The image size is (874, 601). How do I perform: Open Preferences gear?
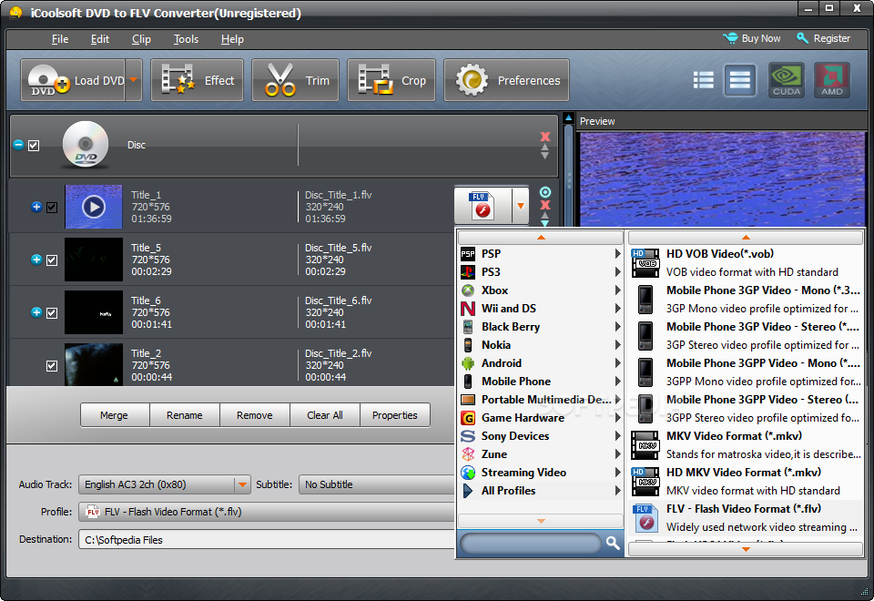(506, 80)
